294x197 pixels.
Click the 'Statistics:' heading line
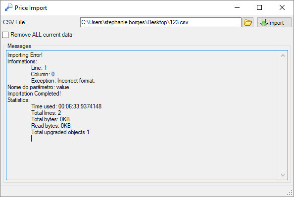click(18, 100)
